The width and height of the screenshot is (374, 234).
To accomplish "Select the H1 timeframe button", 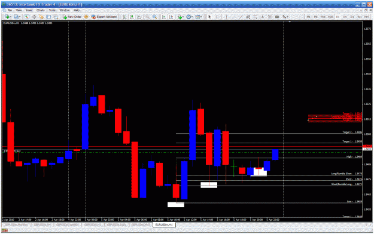I will pos(337,17).
